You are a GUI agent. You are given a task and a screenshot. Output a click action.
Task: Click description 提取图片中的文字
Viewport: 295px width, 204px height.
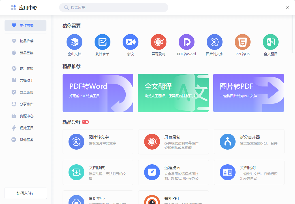coord(102,143)
